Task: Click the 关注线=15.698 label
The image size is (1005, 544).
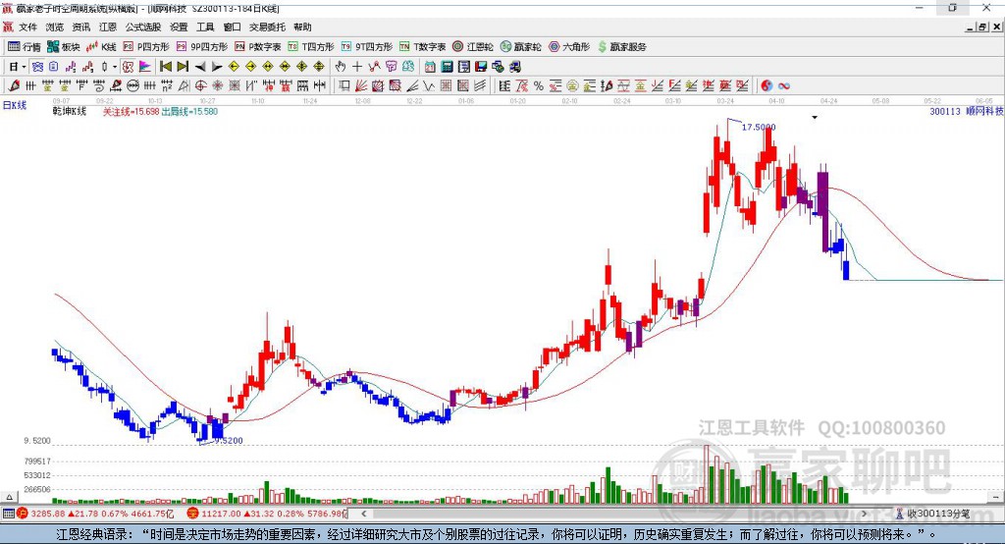Action: pos(131,111)
